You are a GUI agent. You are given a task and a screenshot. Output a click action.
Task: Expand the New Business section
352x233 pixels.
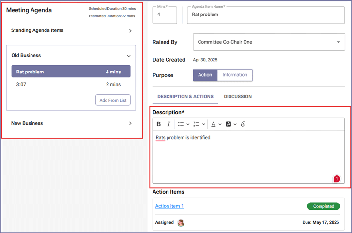[130, 123]
